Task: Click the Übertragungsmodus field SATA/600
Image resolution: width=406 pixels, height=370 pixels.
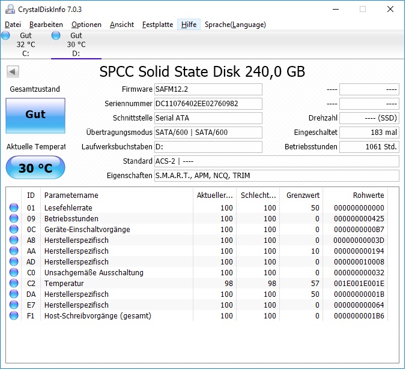Action: (x=208, y=133)
